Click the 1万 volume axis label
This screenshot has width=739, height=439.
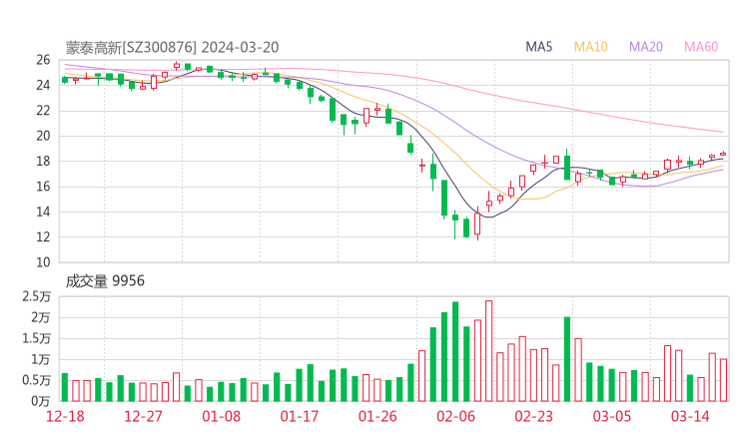point(41,359)
